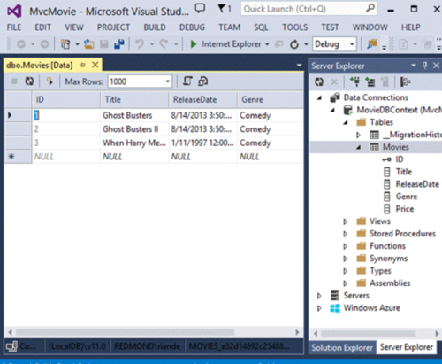
Task: Click the Genre column header
Action: [271, 99]
